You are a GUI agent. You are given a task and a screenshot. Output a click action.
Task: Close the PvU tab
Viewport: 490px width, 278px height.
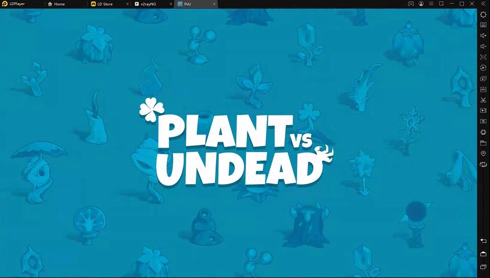click(214, 4)
